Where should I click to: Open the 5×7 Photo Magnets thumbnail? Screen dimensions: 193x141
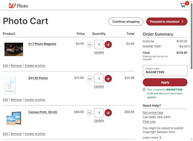[x=14, y=49]
